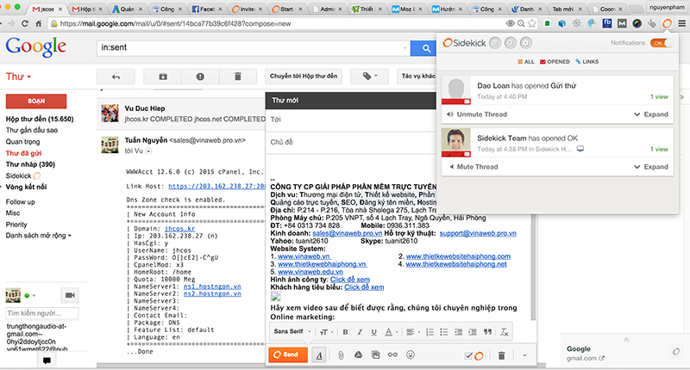
Task: Click the Tới recipient field
Action: (351, 120)
